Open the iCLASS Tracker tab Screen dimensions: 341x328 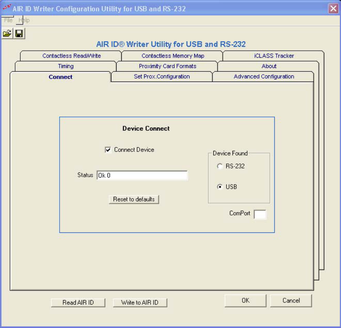tap(274, 56)
